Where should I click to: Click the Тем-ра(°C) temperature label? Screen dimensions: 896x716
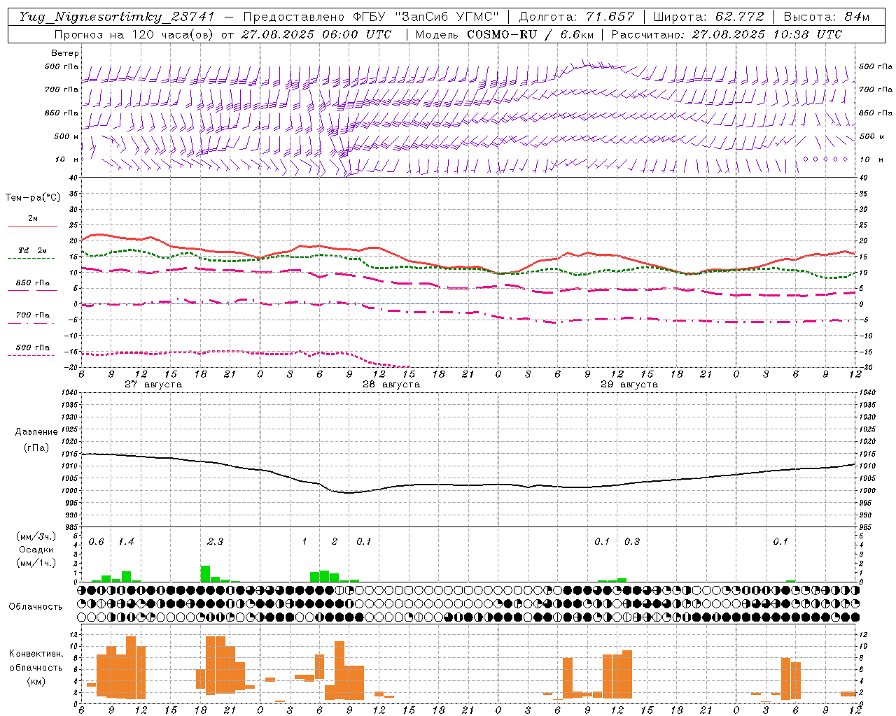coord(33,198)
